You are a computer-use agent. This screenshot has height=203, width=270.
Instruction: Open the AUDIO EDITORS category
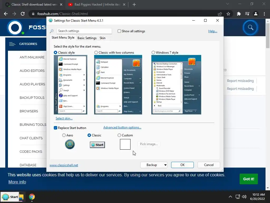click(32, 71)
